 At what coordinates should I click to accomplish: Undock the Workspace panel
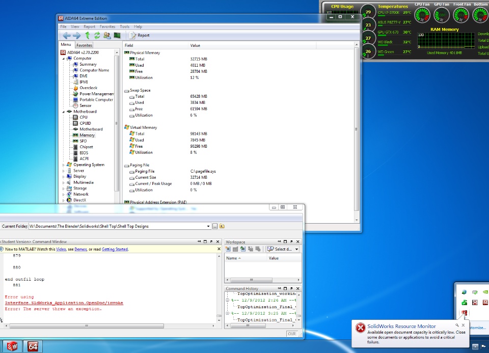pyautogui.click(x=291, y=241)
